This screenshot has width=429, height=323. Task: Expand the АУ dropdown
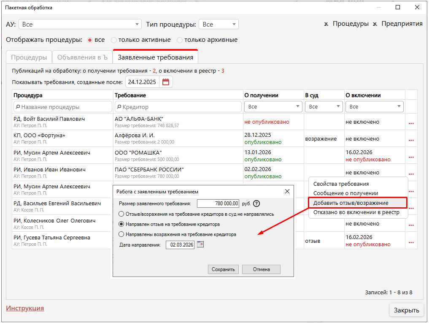137,24
